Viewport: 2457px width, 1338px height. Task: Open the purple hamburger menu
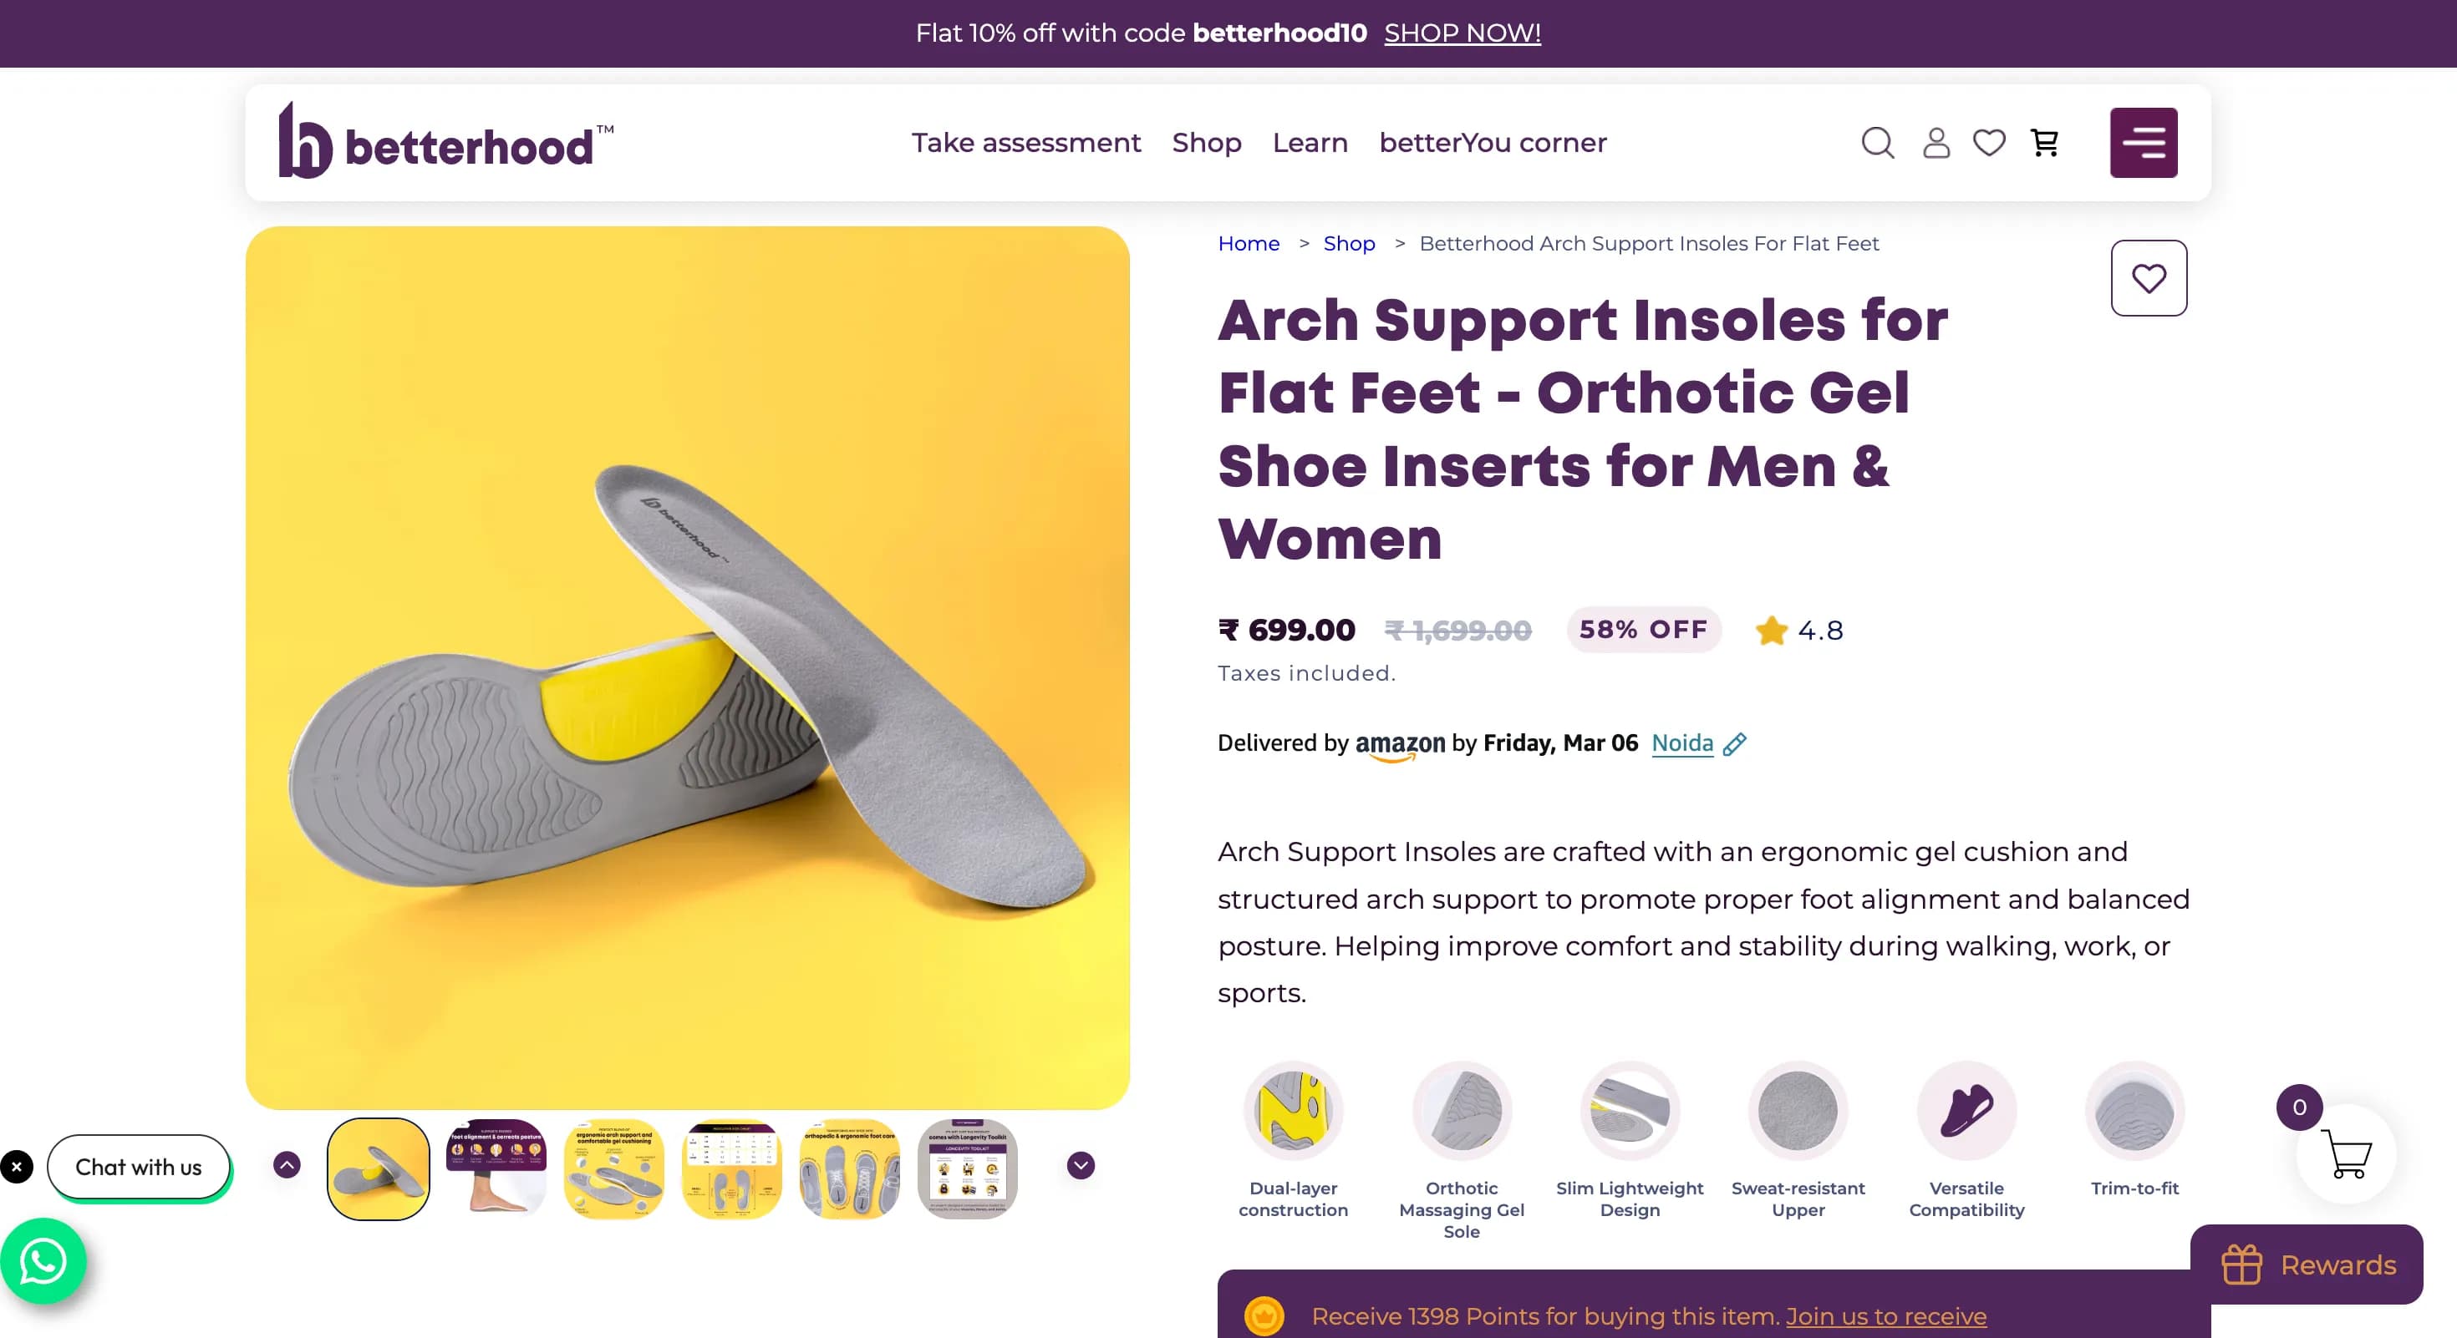point(2142,143)
